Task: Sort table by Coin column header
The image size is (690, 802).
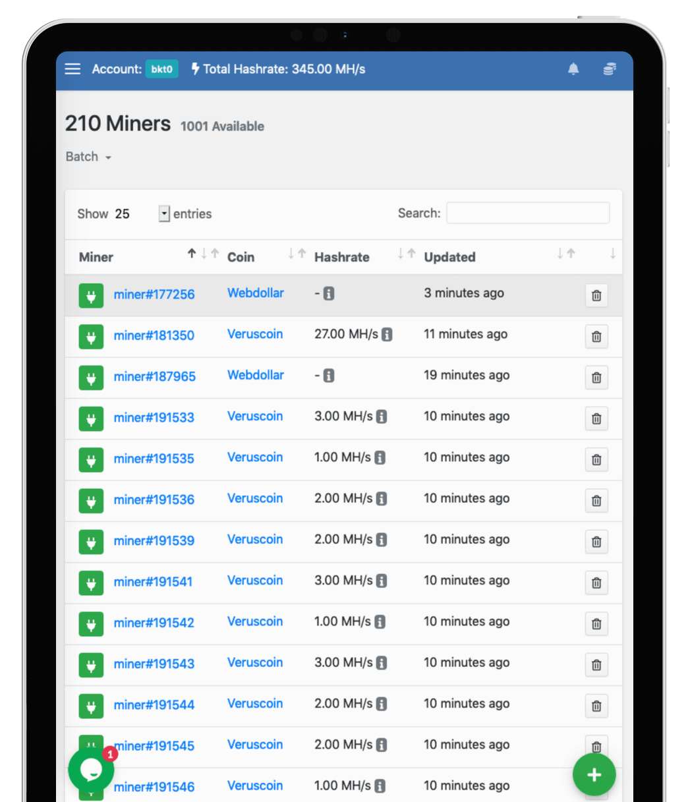Action: pos(241,257)
